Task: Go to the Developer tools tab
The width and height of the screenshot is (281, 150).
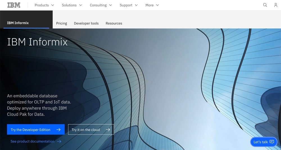Action: [x=86, y=23]
